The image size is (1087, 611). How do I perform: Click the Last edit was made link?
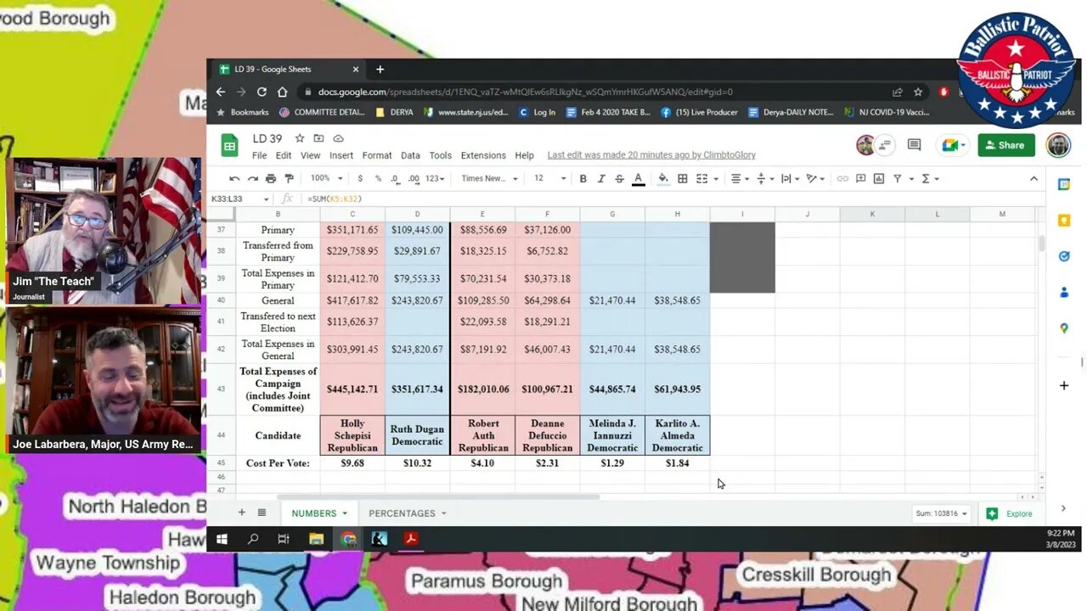click(651, 155)
